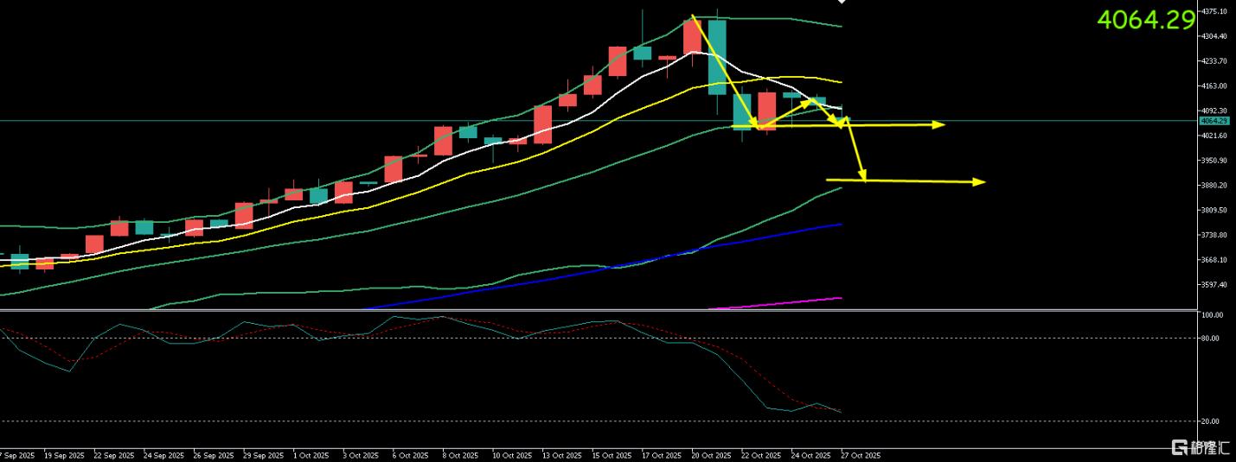This screenshot has height=462, width=1236.
Task: Select the current price tag 4064.29 on axis
Action: [1214, 121]
